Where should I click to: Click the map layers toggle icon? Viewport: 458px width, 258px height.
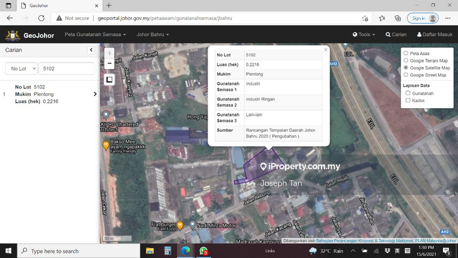[x=109, y=80]
